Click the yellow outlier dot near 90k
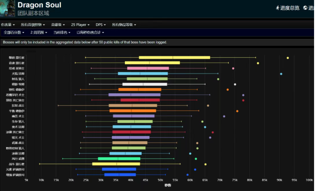 click(288, 58)
